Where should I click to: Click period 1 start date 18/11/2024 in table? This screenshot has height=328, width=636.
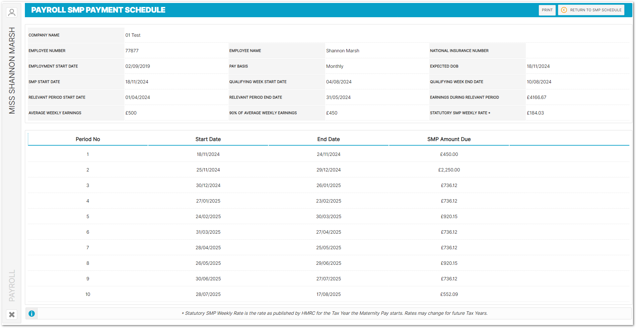(208, 154)
